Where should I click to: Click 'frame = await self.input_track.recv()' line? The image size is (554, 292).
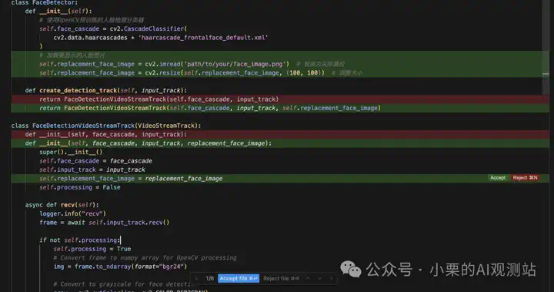click(x=104, y=223)
